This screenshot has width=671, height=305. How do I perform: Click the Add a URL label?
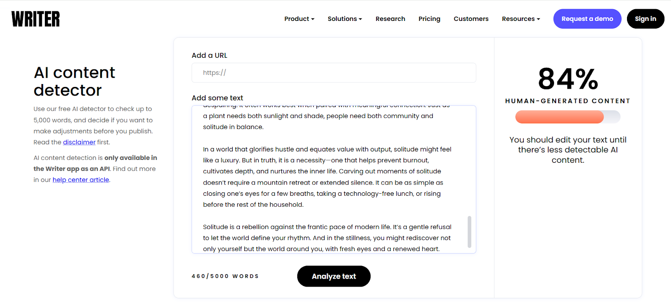(x=209, y=55)
